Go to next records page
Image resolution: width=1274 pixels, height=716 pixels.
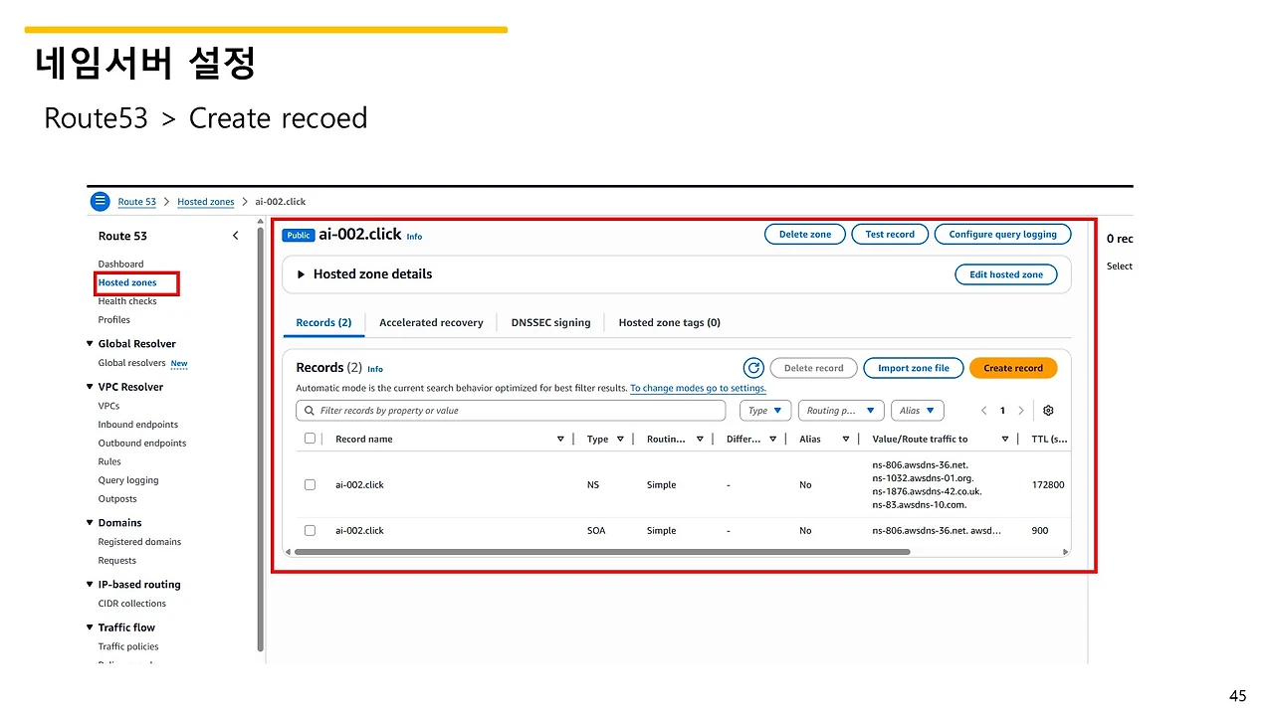click(x=1021, y=411)
